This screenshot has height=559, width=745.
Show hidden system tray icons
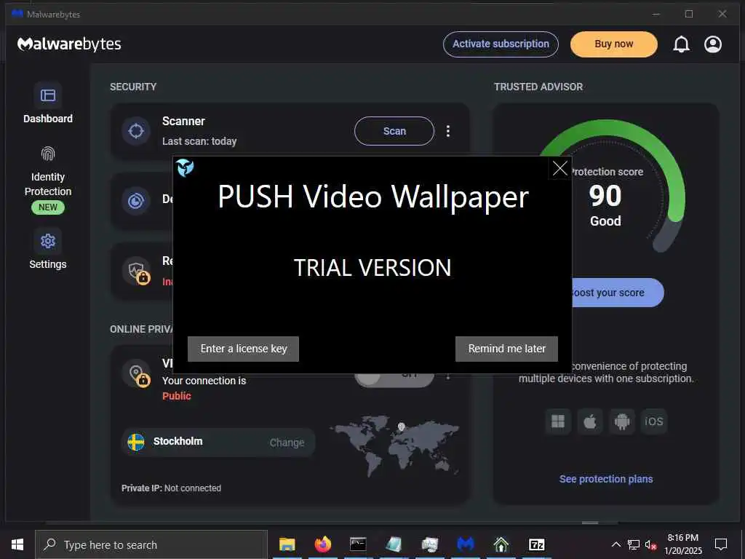point(615,544)
